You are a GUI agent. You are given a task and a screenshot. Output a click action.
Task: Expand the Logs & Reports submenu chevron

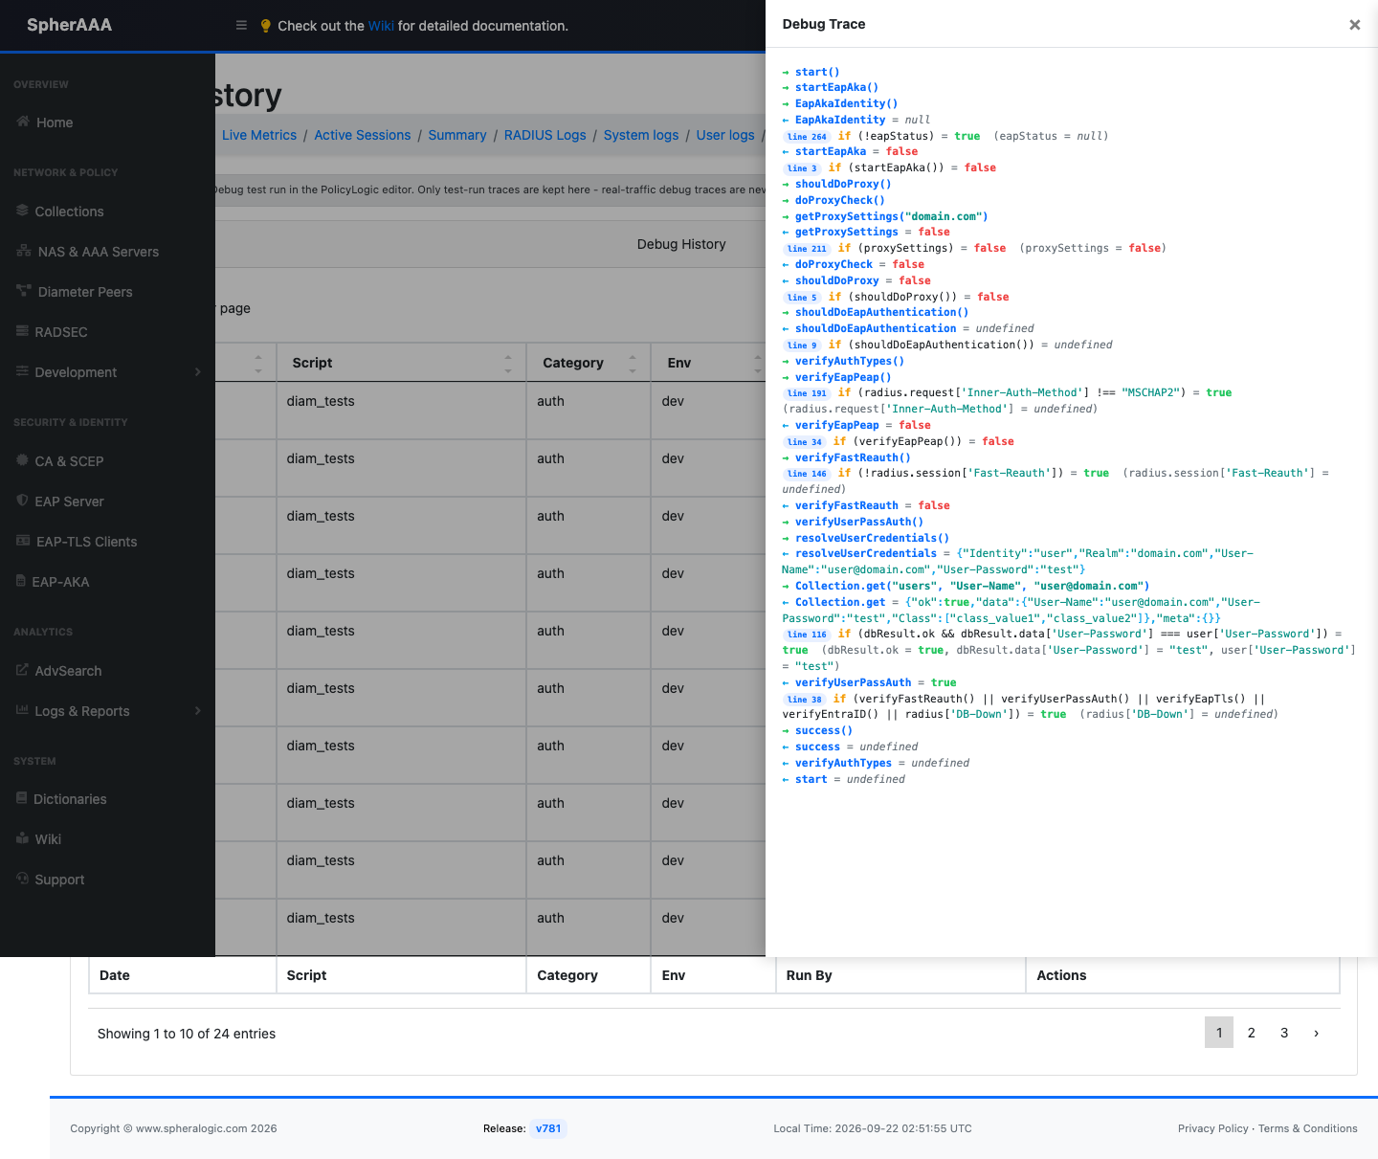pyautogui.click(x=198, y=710)
